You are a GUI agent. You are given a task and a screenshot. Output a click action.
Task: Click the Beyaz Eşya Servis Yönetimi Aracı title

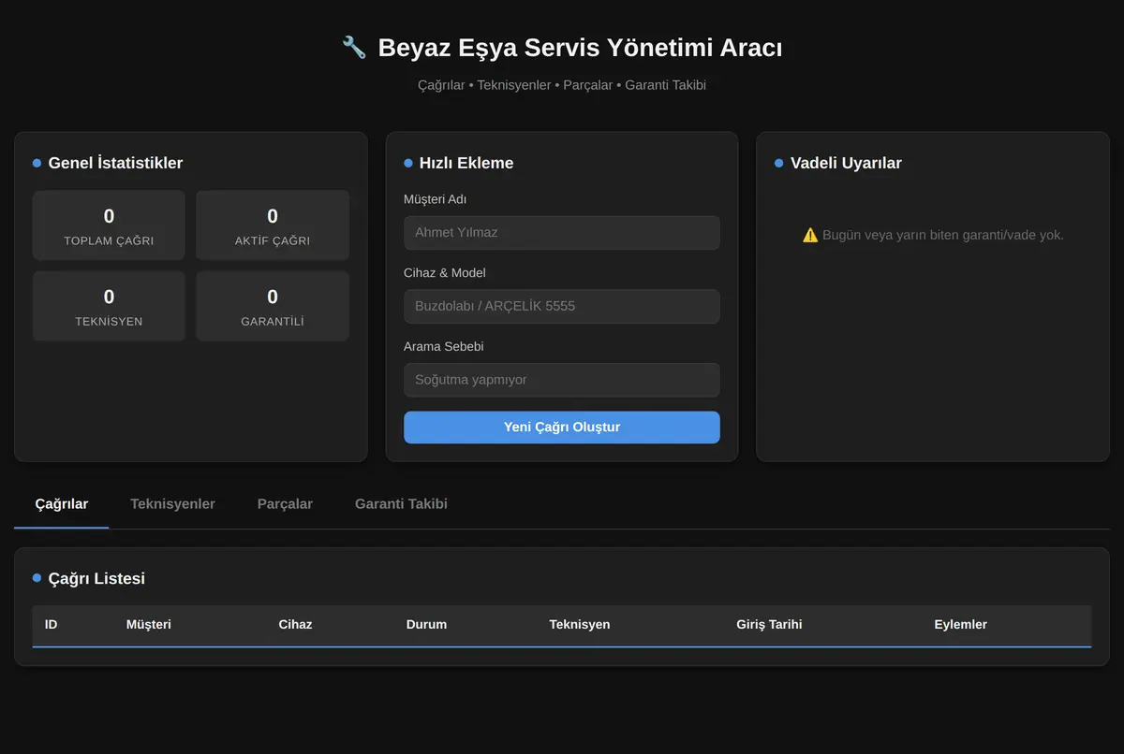click(x=580, y=48)
